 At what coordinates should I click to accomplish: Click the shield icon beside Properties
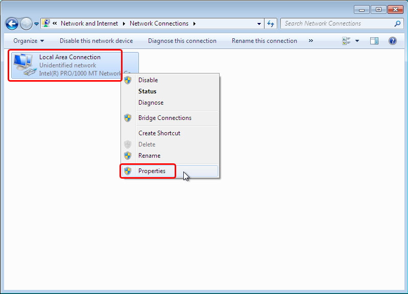[x=128, y=171]
